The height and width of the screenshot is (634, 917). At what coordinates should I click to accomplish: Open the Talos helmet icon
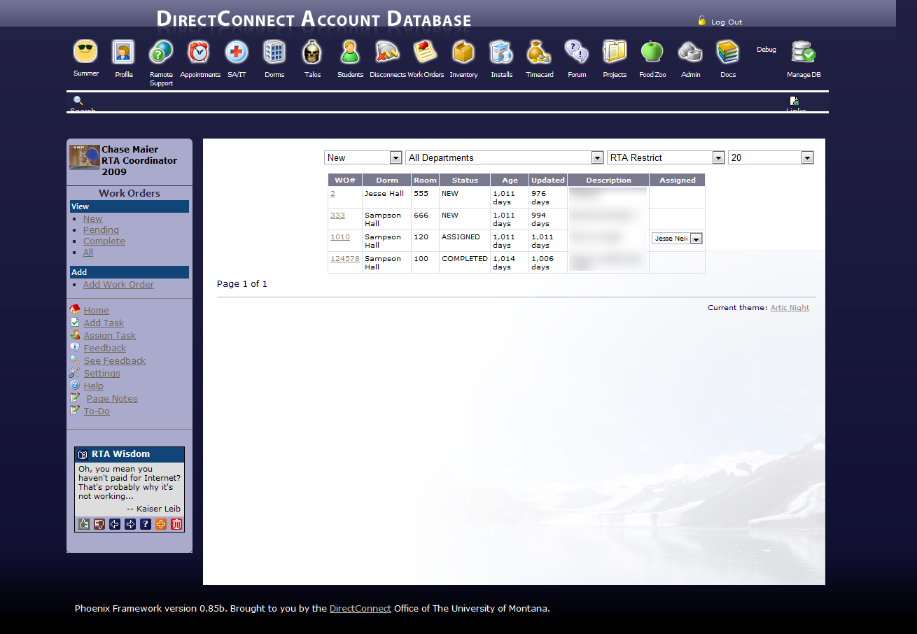tap(312, 52)
